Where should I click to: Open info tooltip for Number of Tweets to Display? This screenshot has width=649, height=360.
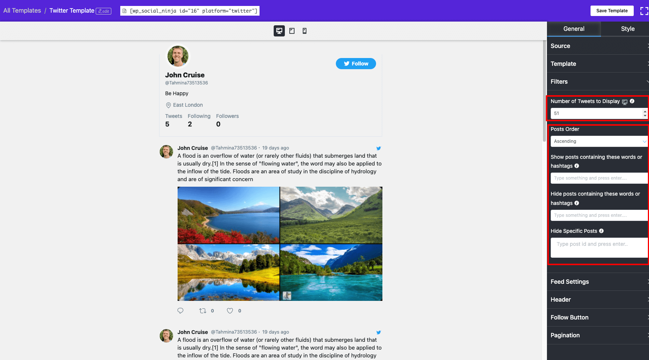tap(632, 101)
